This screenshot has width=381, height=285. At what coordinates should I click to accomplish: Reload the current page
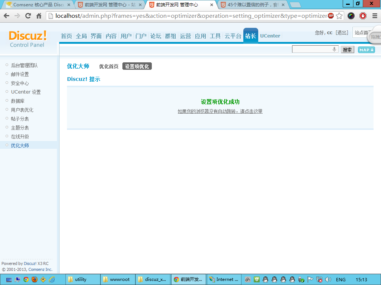(28, 16)
